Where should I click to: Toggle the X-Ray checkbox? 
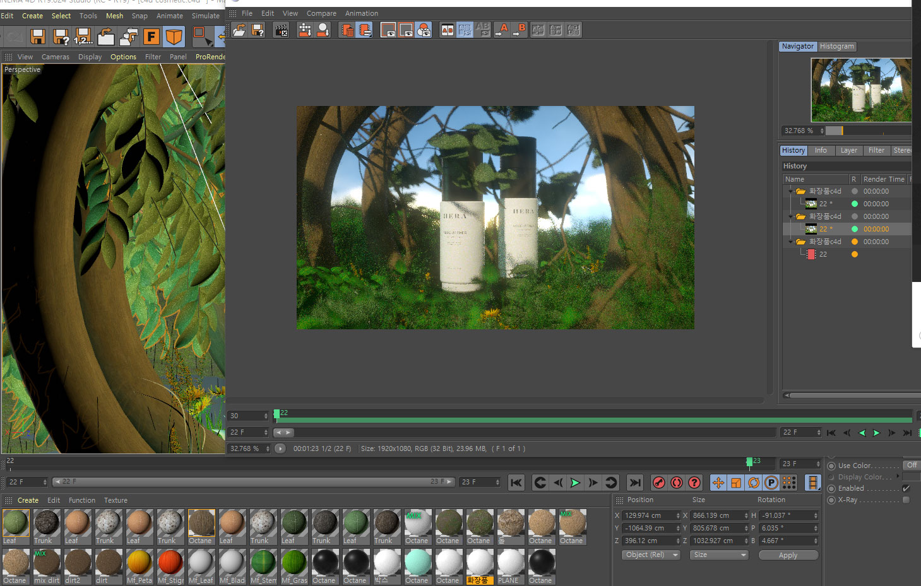pos(906,500)
